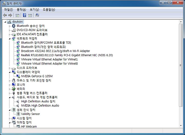Expand the Bluetooth 송수신 장치 node
Screen dimensions: 185x135
pos(10,26)
